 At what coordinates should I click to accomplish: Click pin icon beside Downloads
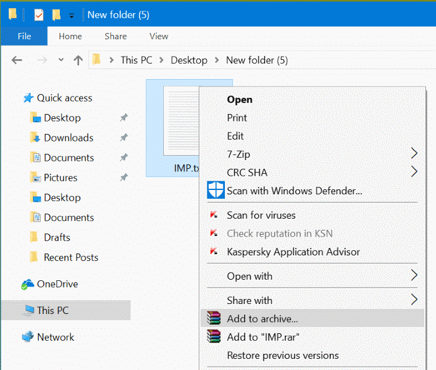[124, 137]
